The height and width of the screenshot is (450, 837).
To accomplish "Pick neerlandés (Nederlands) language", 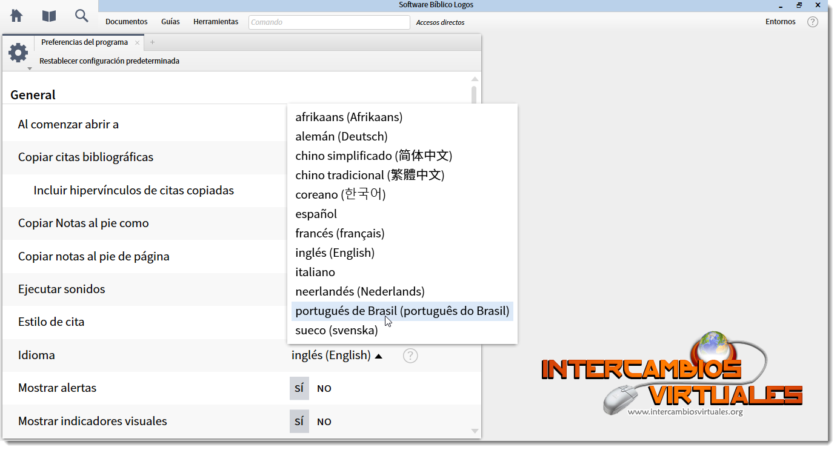I will pos(402,291).
